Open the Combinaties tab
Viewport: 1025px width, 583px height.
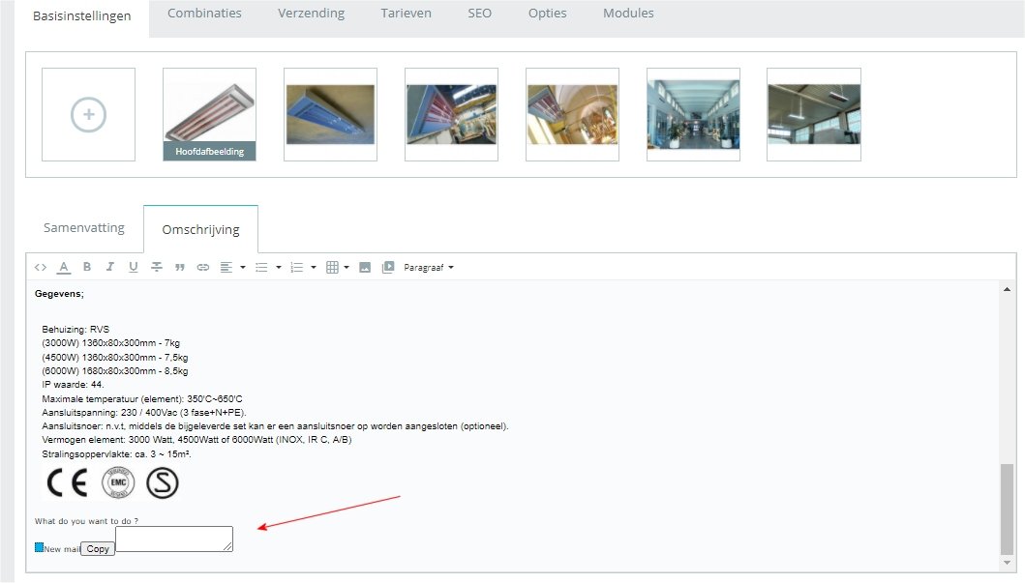(x=204, y=14)
